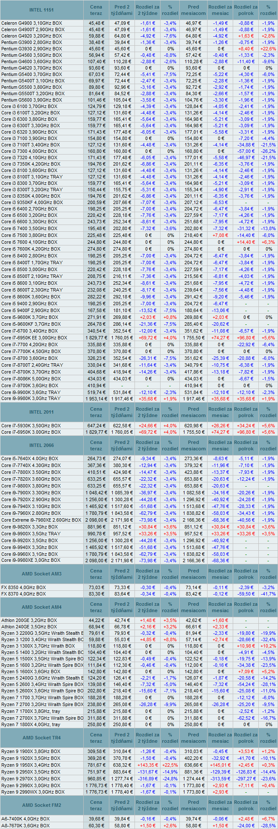Select the Core i5 7600K 4,20GHz BOX row name
This screenshot has height=829, width=278.
click(31, 249)
